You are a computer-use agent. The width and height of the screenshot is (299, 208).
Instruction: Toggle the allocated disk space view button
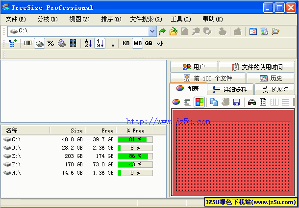coord(40,43)
